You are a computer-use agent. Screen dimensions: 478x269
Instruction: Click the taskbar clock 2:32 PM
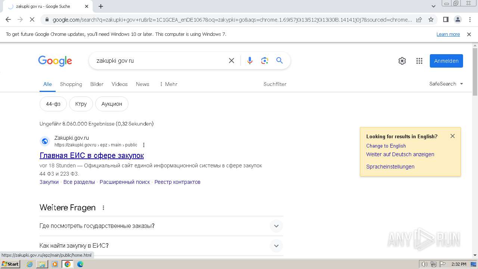click(459, 264)
